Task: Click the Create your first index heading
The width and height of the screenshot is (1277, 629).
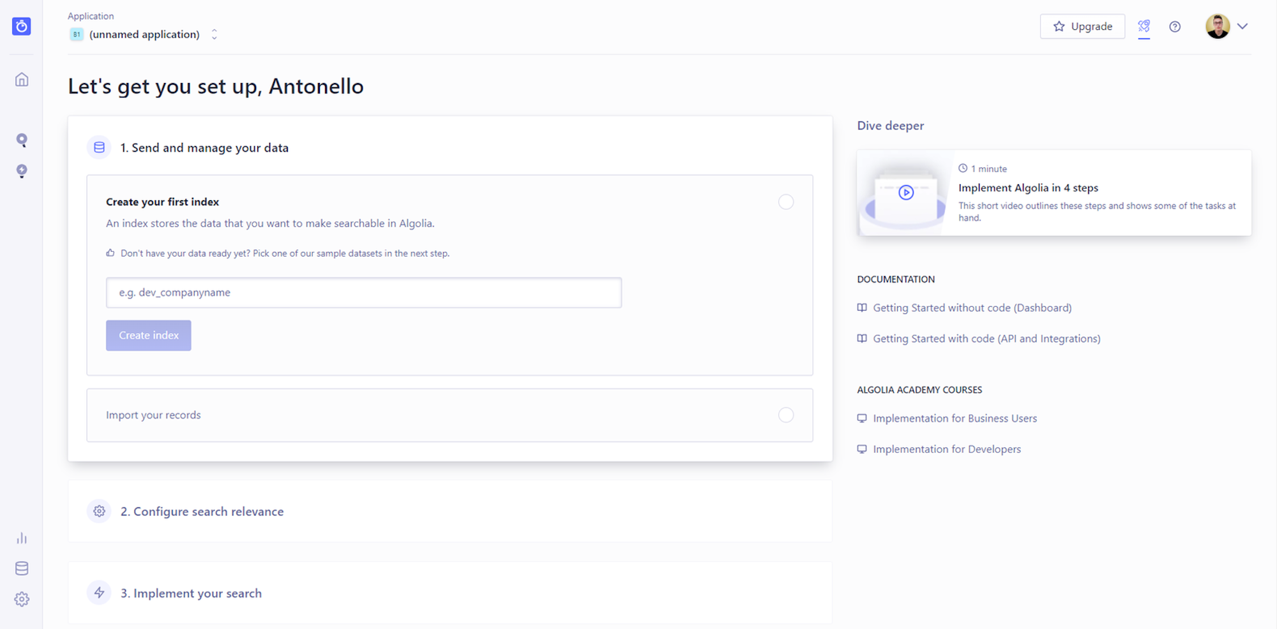Action: [x=162, y=202]
